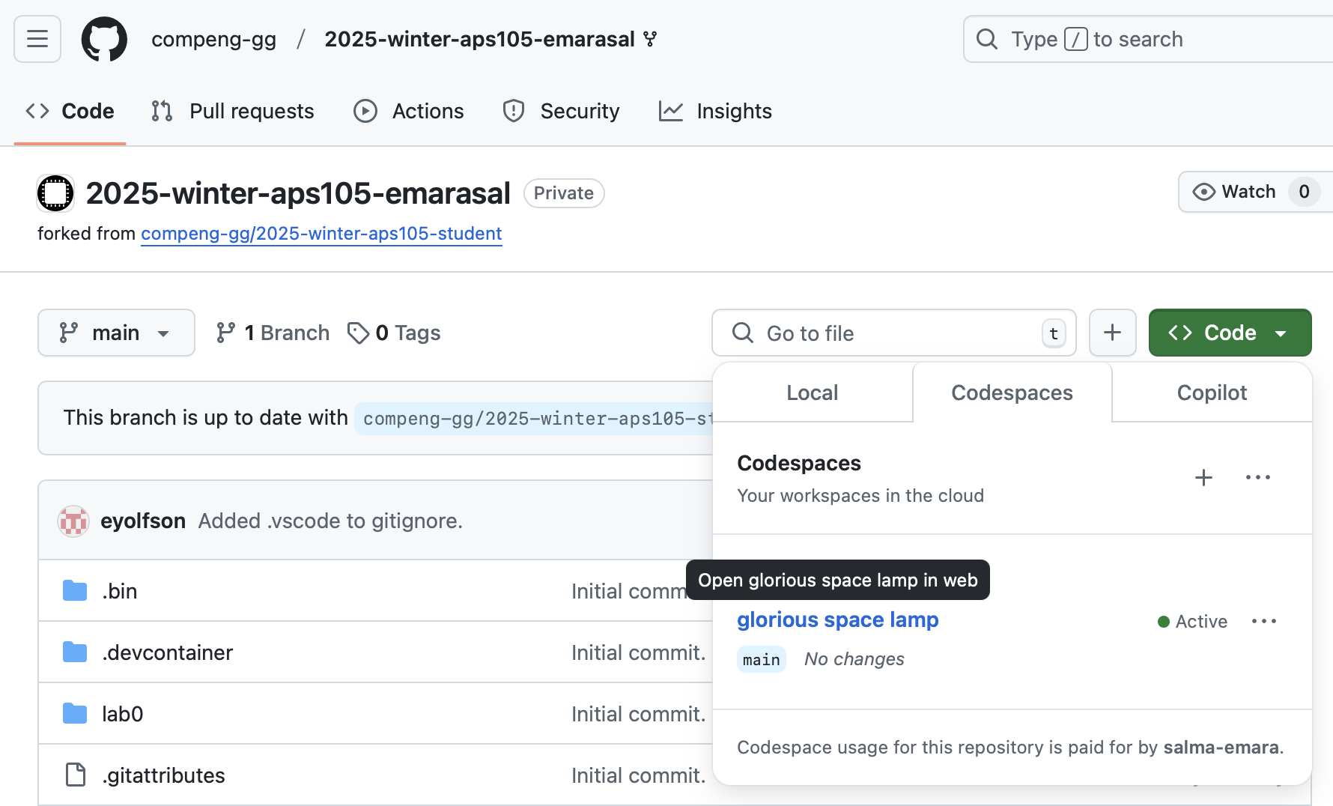
Task: Open the Pull requests tab
Action: (232, 111)
